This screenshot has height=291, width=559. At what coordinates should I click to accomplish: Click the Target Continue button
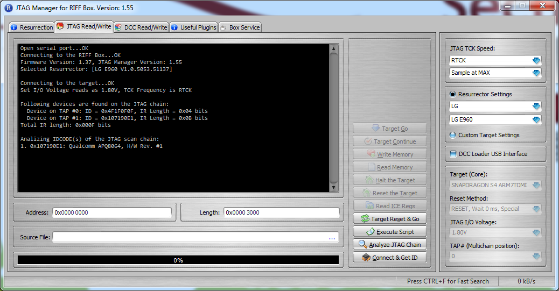click(390, 141)
